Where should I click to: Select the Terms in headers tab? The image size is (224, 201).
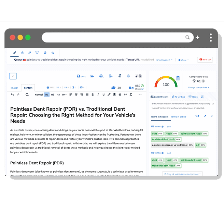[x=159, y=117]
